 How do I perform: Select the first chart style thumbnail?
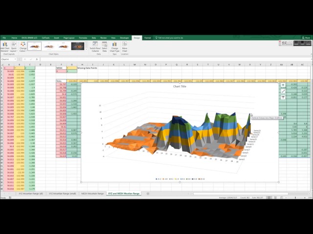pyautogui.click(x=35, y=46)
